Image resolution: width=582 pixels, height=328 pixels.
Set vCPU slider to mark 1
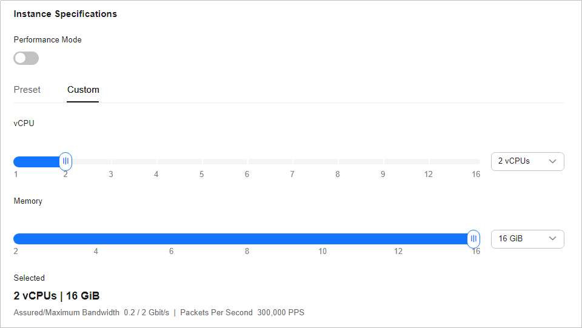[16, 162]
